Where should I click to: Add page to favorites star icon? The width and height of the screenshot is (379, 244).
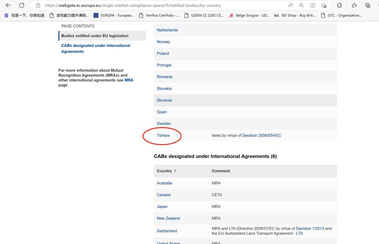[324, 5]
